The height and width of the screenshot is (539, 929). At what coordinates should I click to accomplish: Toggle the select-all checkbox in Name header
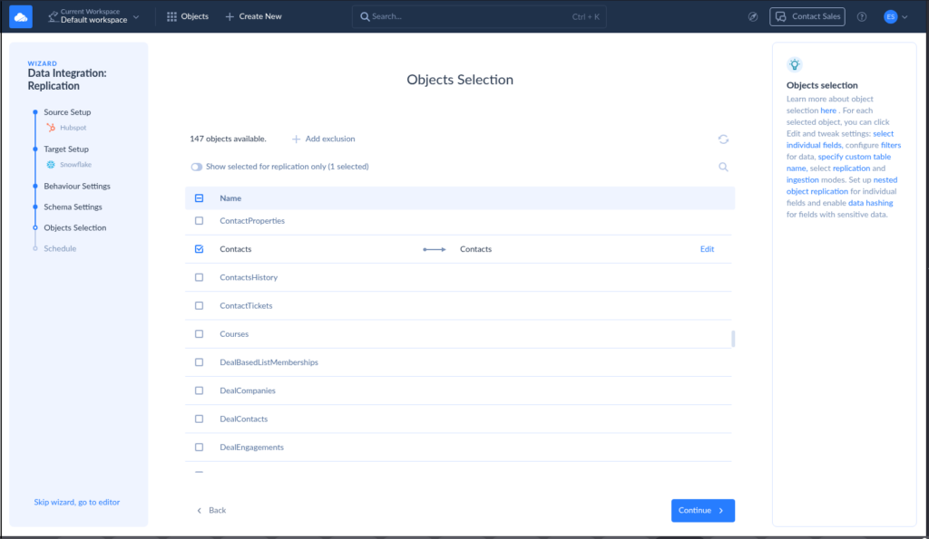tap(200, 197)
